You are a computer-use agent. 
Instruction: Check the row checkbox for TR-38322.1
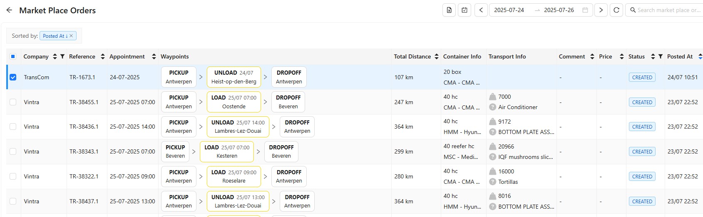pyautogui.click(x=13, y=176)
